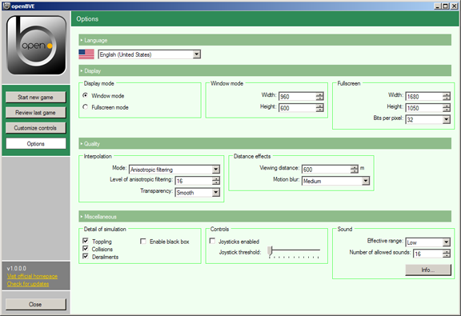Click the Fullscreen Width spinner arrows
Screen dimensions: 461x316
(x=447, y=97)
